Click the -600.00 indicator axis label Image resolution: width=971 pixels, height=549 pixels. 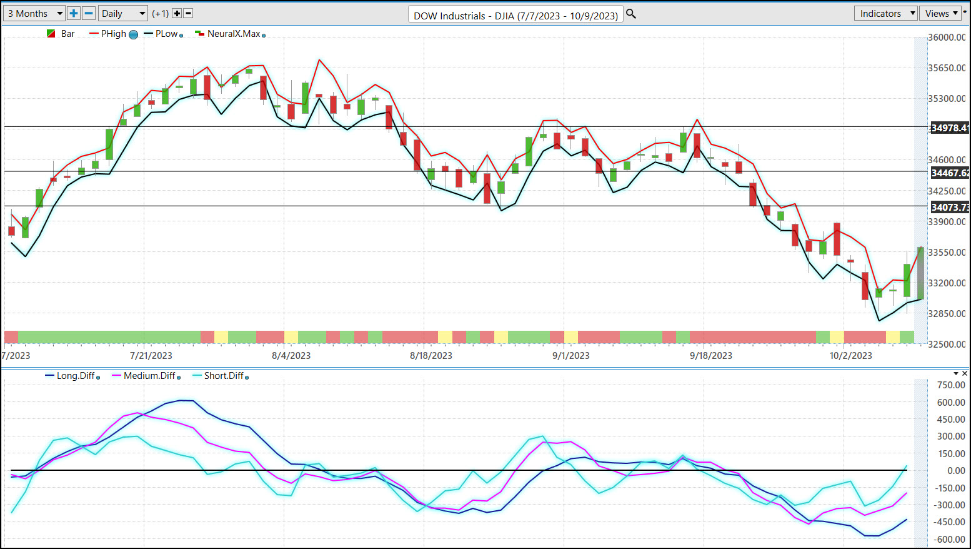coord(950,540)
